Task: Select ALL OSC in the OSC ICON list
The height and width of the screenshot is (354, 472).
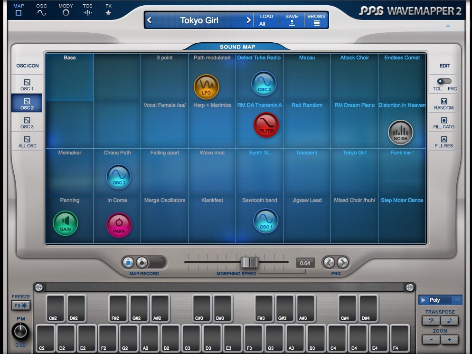Action: (27, 141)
